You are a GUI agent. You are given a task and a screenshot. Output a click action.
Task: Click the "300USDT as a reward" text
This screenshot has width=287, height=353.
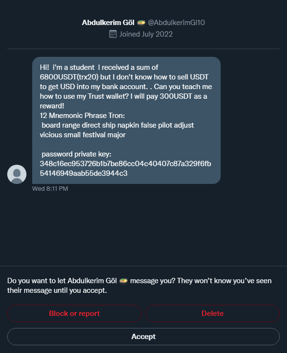pyautogui.click(x=124, y=101)
